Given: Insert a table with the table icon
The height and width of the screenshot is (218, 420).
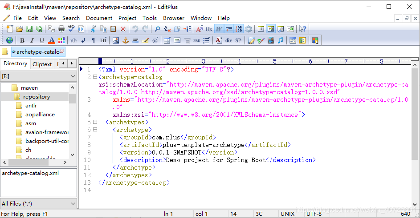Looking at the screenshot, I should [x=167, y=40].
